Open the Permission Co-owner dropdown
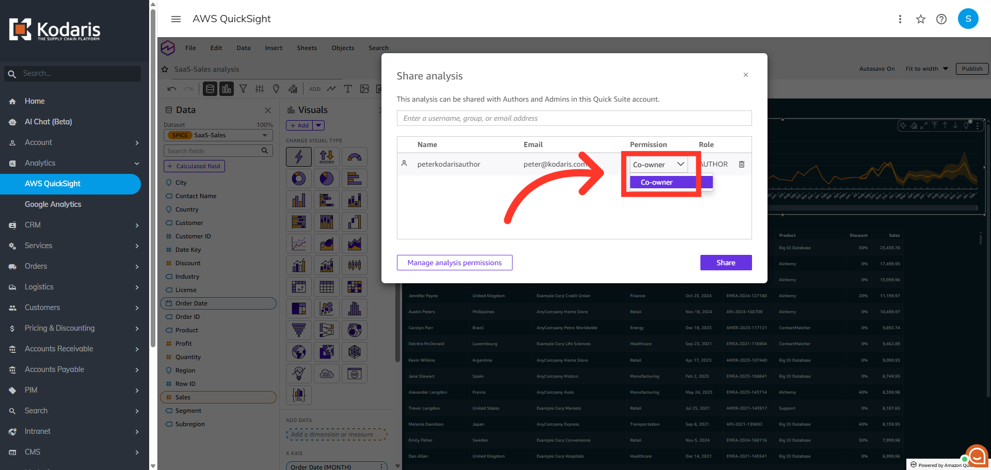The image size is (991, 470). [x=659, y=165]
